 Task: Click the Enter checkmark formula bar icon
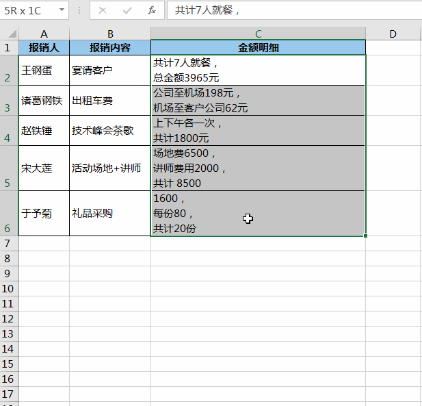pos(127,10)
